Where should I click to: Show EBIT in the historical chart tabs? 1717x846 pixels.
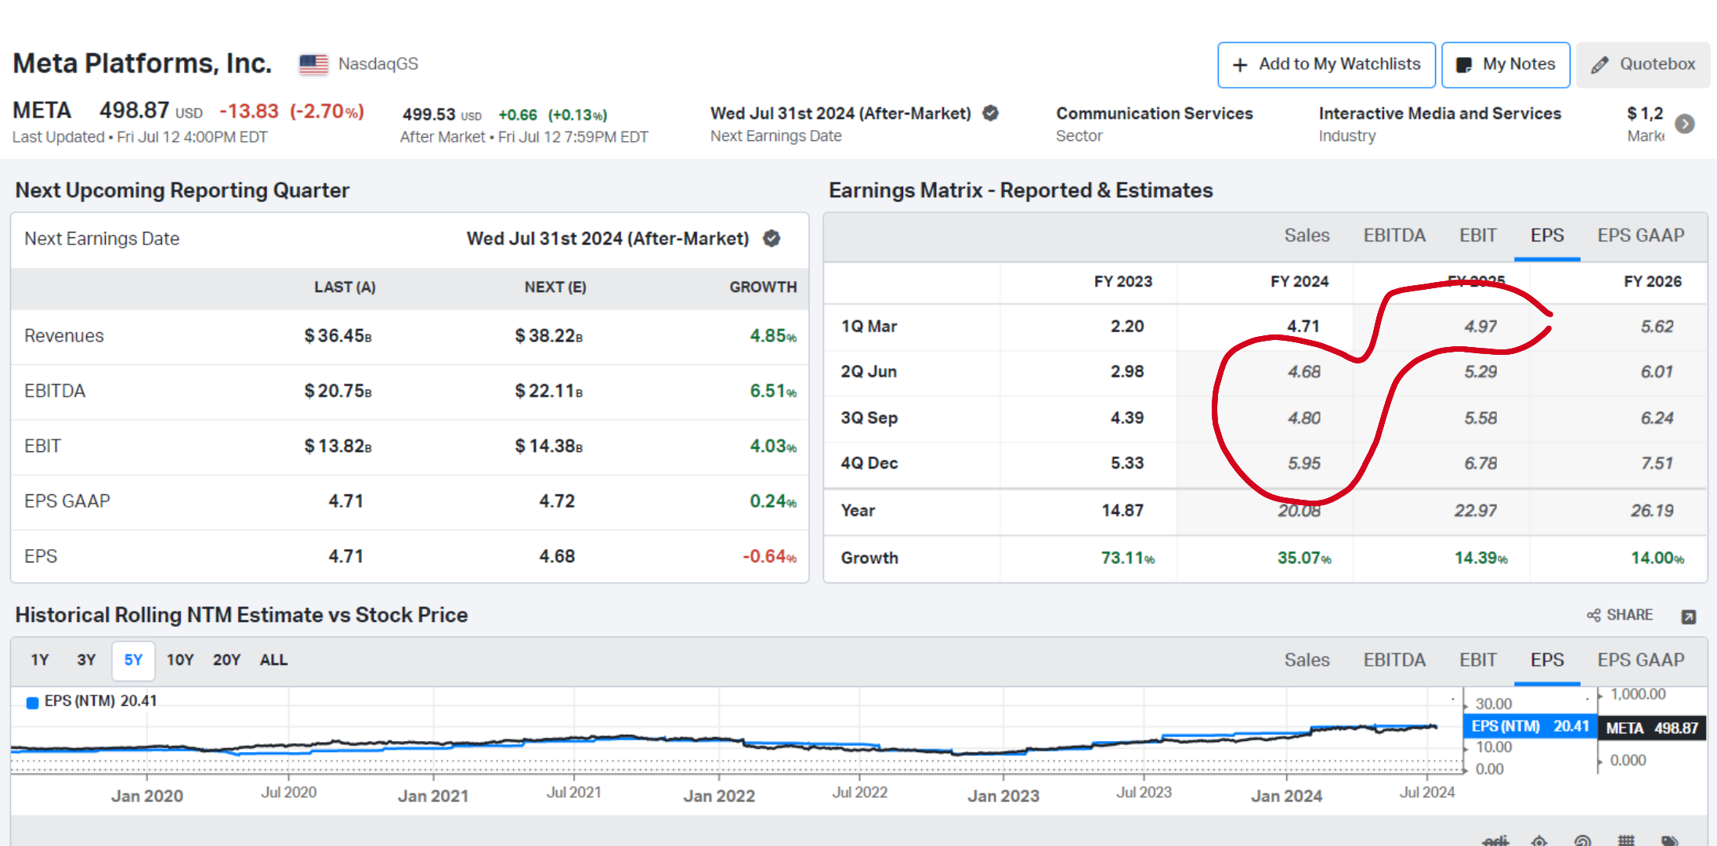tap(1478, 660)
